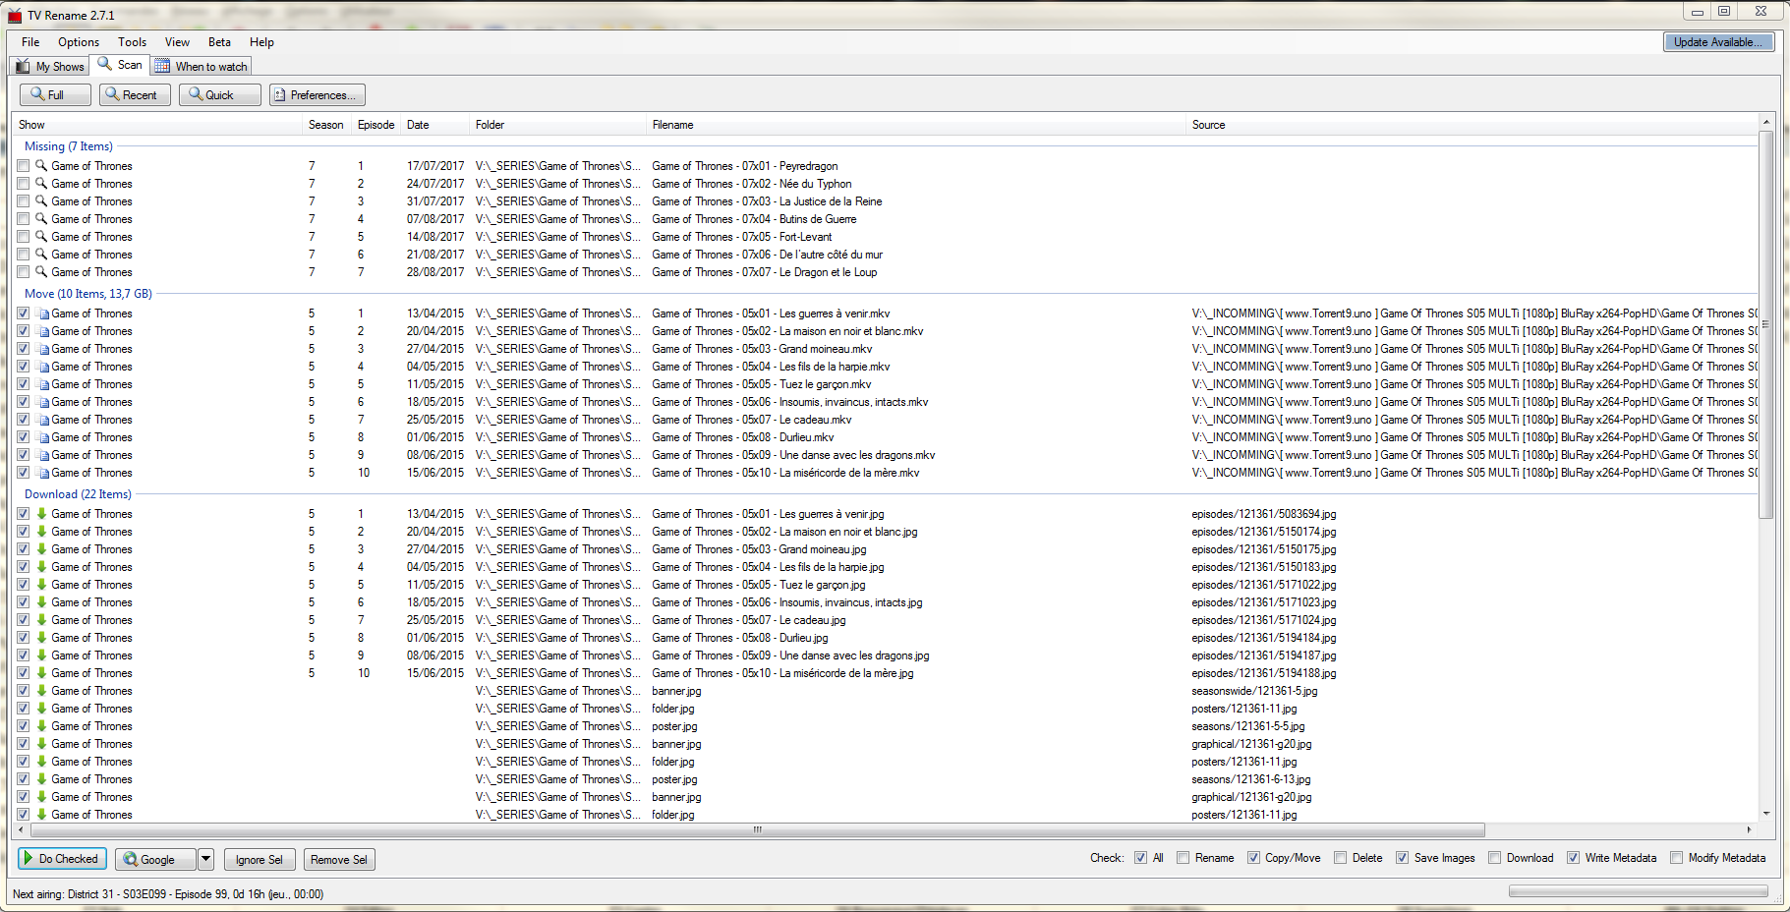The width and height of the screenshot is (1790, 912).
Task: Click download arrow for seasonswide/121361-5.jpg row
Action: (42, 691)
